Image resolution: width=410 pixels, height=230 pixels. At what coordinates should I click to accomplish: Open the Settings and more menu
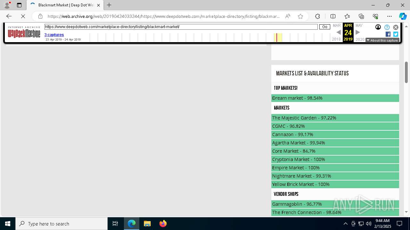(389, 16)
